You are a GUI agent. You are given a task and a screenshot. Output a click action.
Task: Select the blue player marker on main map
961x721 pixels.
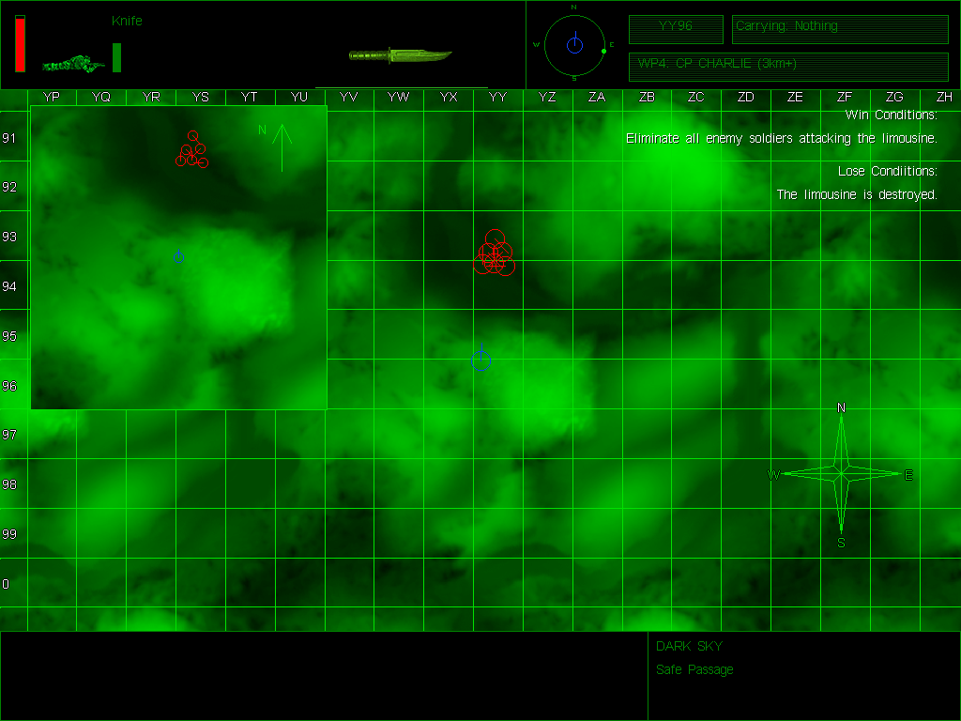(481, 358)
